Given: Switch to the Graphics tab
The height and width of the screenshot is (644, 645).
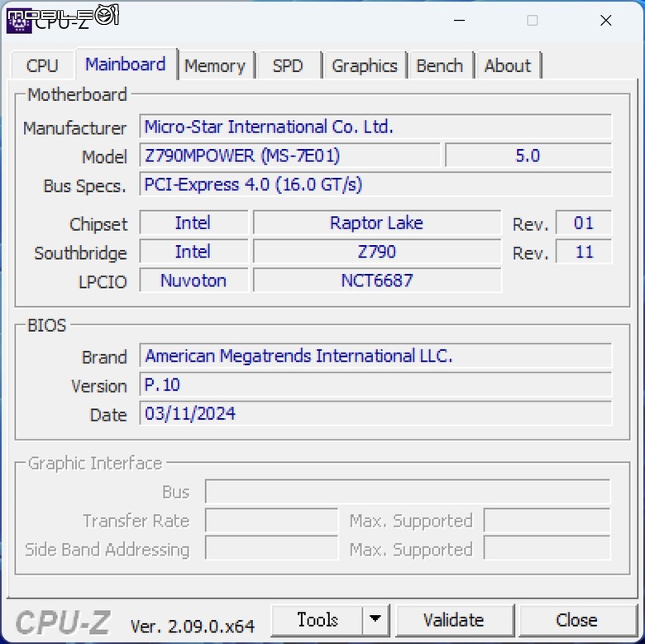Looking at the screenshot, I should point(365,65).
